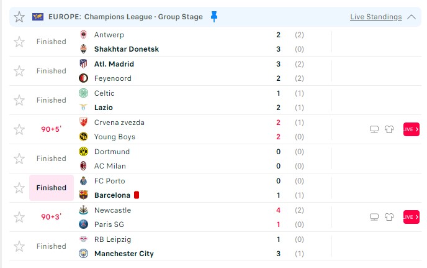Open TV icon for Newcastle vs Paris SG

(x=374, y=217)
